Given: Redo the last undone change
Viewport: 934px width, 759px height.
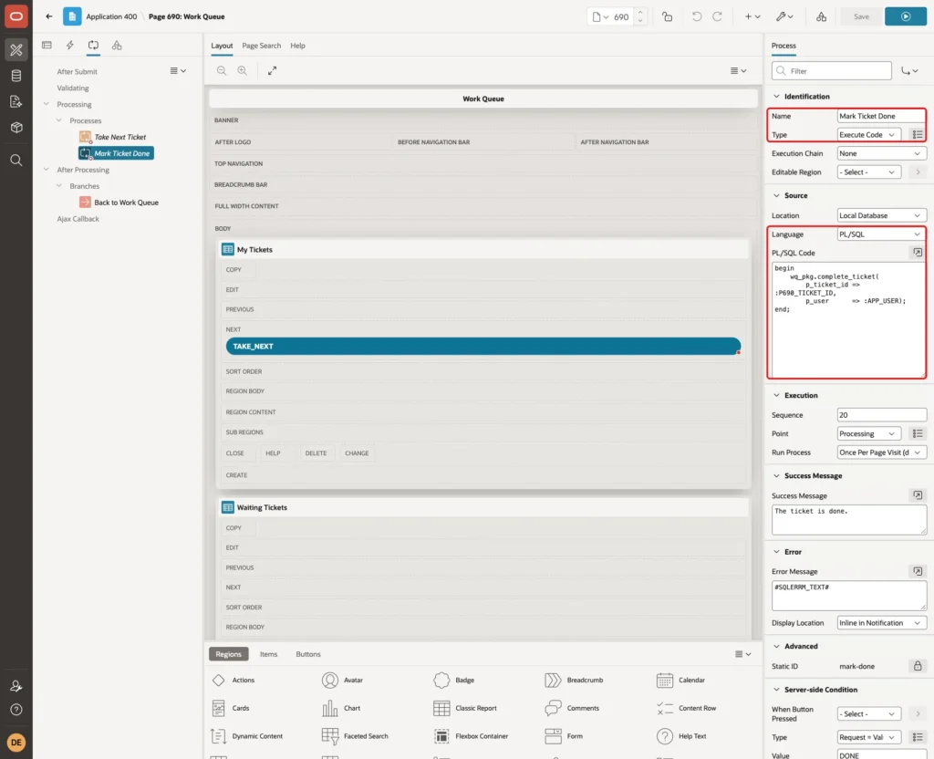Looking at the screenshot, I should (x=718, y=16).
